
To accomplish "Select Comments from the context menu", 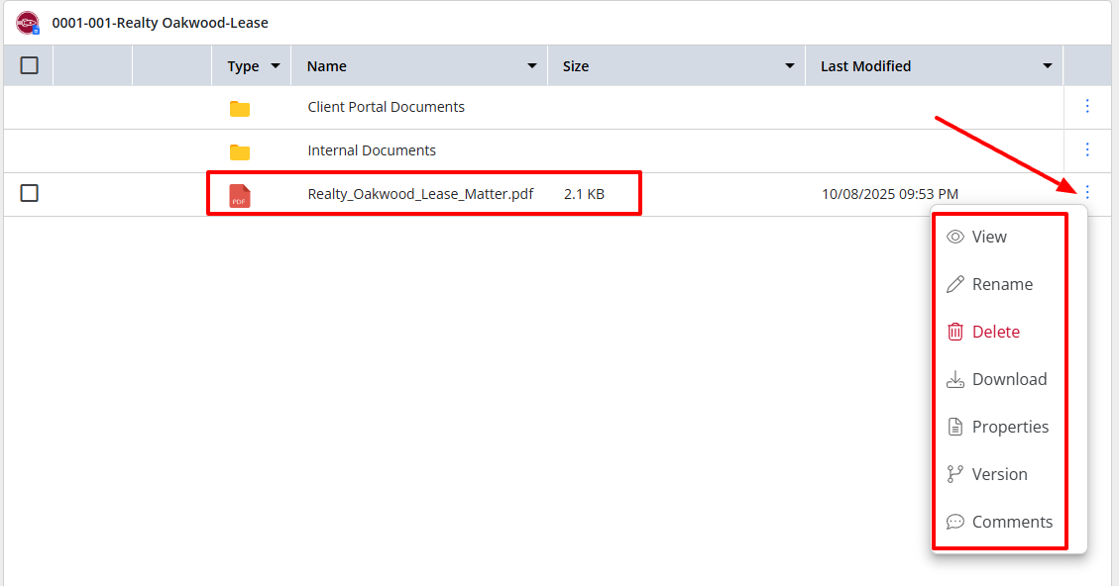I will [1014, 522].
